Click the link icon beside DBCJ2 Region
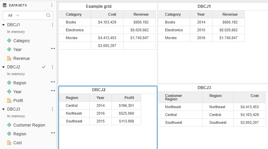Screen dimensions: 268x149 click(53, 82)
